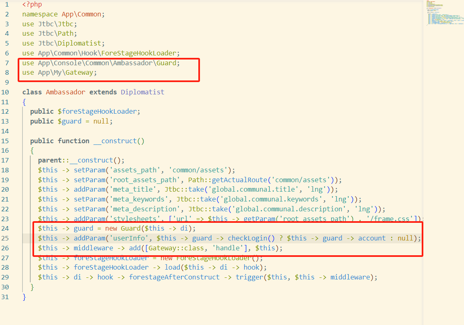464x325 pixels.
Task: Click the 'Ambassador' class name declaration
Action: (66, 92)
